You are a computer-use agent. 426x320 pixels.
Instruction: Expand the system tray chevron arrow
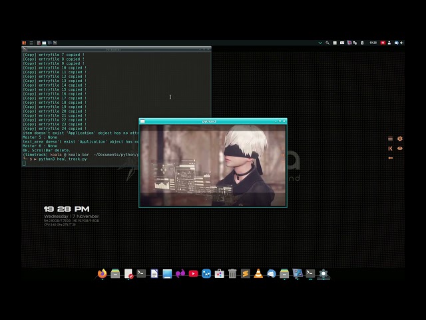click(320, 43)
